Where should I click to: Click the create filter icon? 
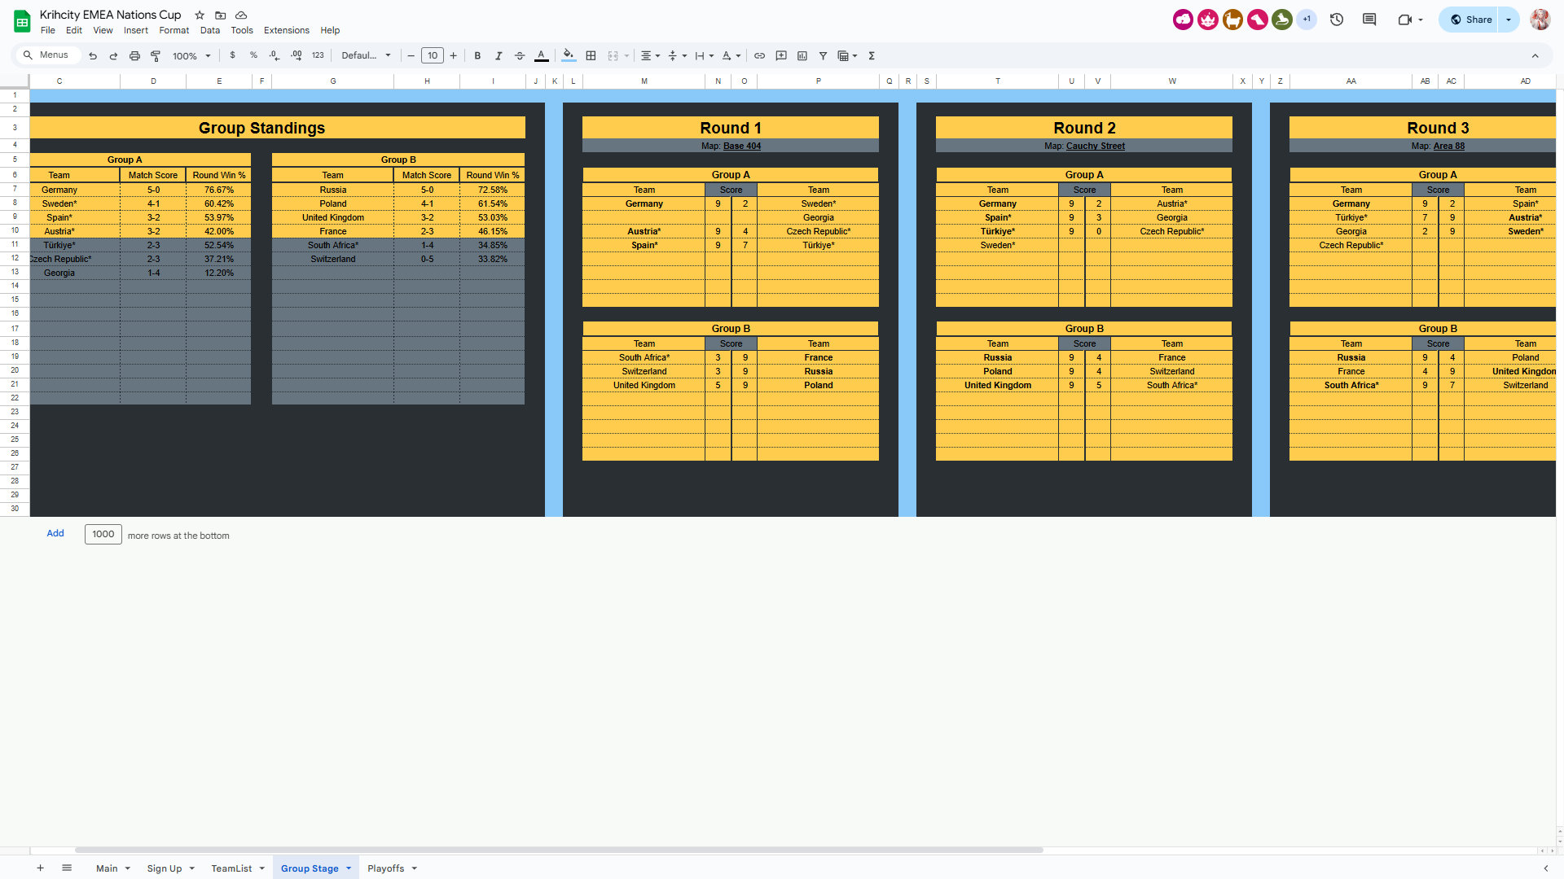[x=824, y=56]
